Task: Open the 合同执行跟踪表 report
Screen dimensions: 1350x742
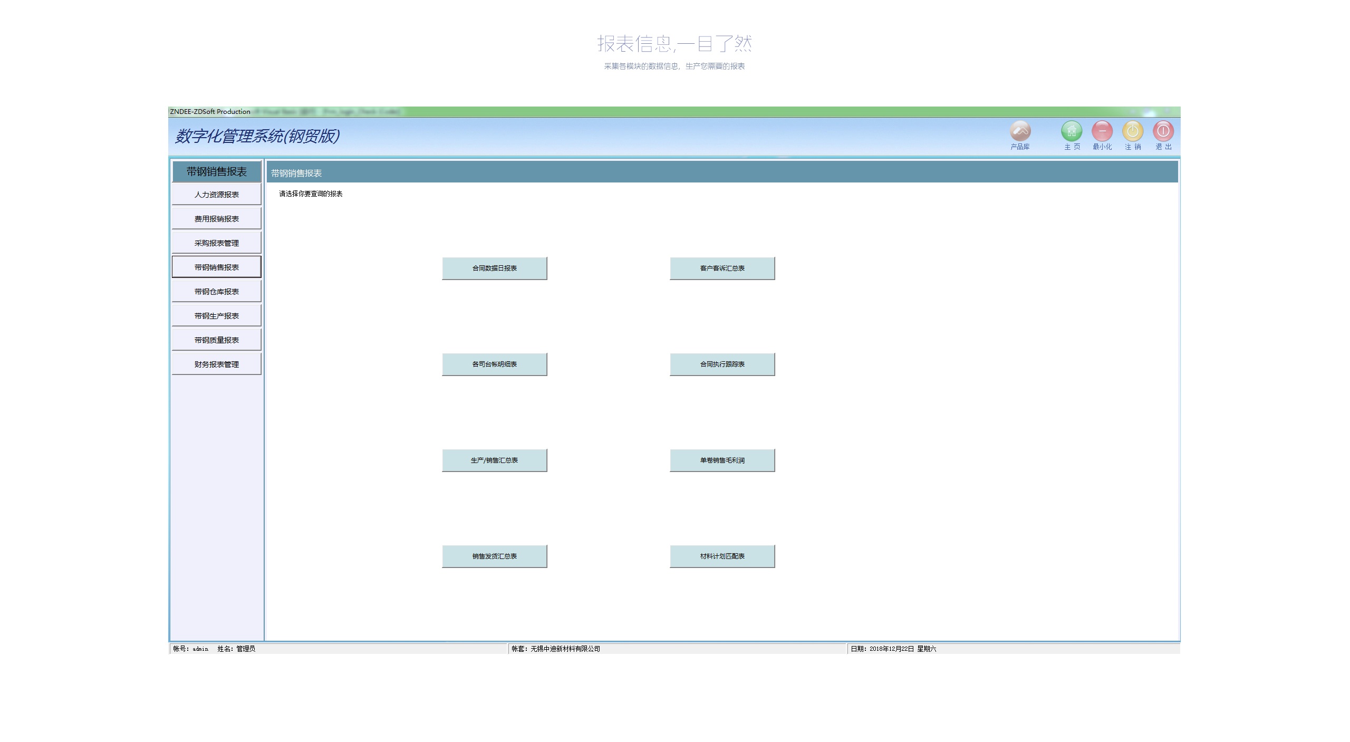Action: tap(722, 364)
